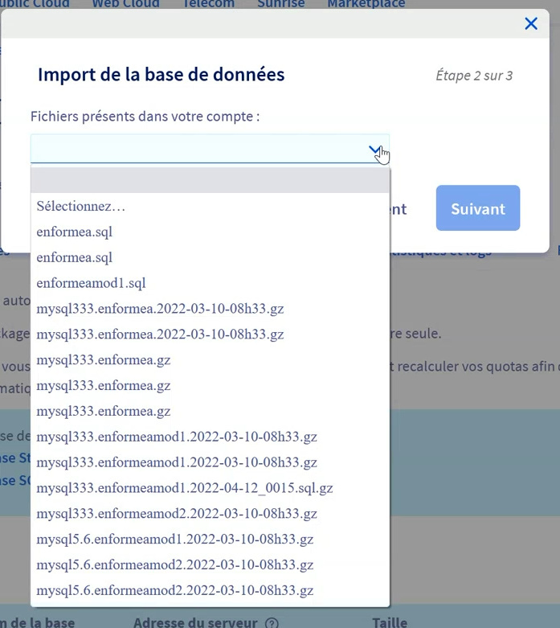Choose the last mysql5.6.enformeamod2 entry in list
This screenshot has width=560, height=628.
[174, 590]
